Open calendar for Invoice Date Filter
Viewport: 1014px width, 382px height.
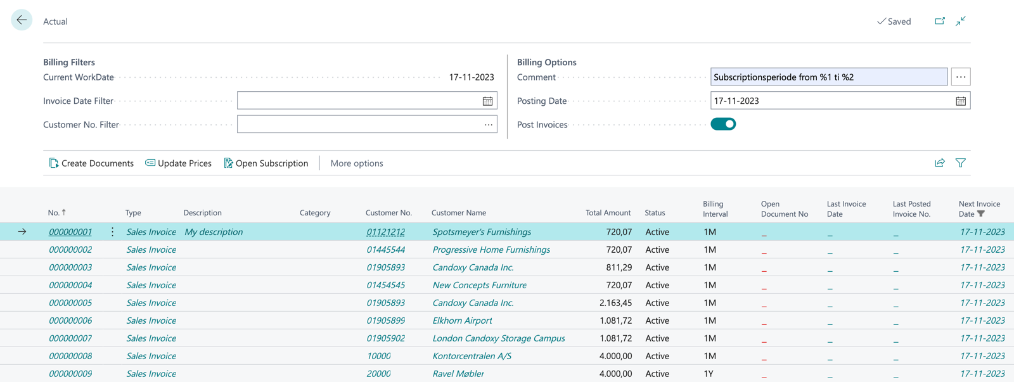(x=487, y=101)
